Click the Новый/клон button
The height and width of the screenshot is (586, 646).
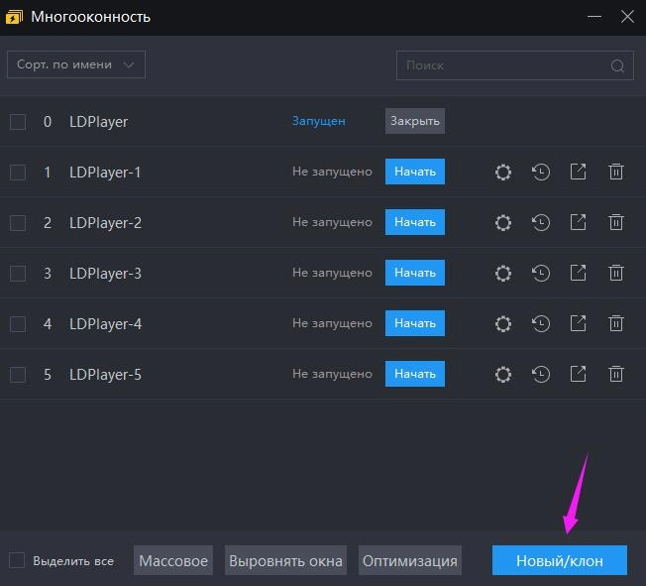[x=560, y=560]
